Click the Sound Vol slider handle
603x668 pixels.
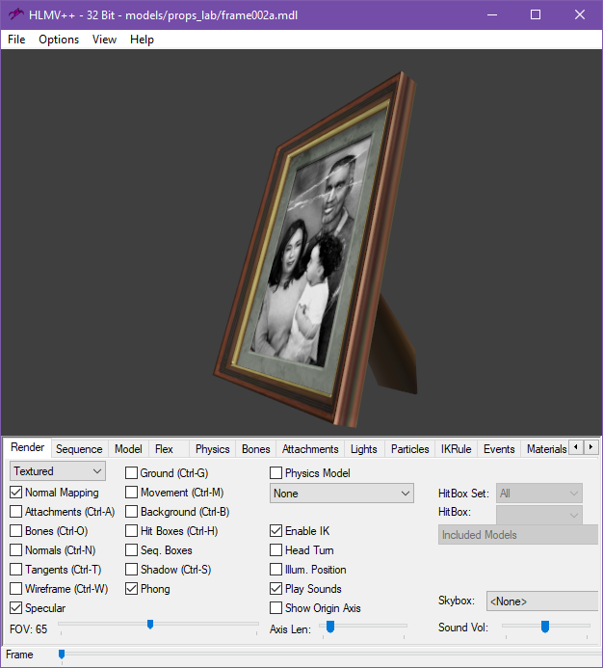coord(545,627)
